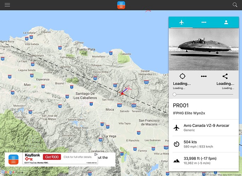Image resolution: width=242 pixels, height=176 pixels.
Task: Switch to the pilot profile tab
Action: (226, 22)
